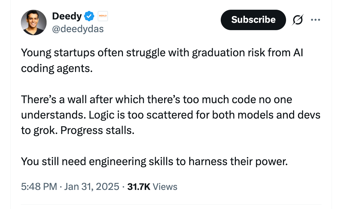Screen dimensions: 341x209
Task: Click the Views label beside the count
Action: click(x=165, y=187)
